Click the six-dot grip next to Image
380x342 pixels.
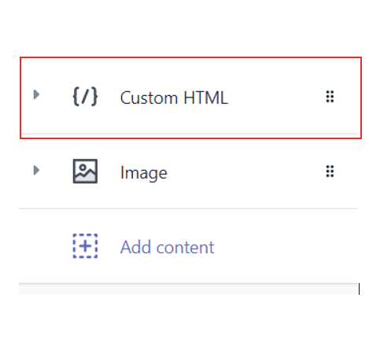[330, 171]
